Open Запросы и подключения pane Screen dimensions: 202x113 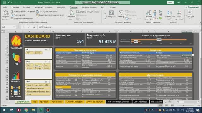click(88, 12)
